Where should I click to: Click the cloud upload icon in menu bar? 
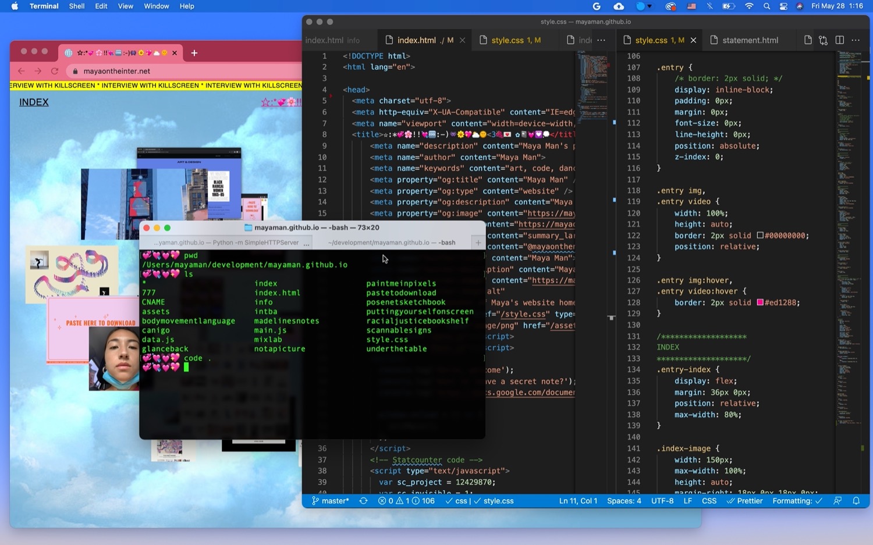619,6
